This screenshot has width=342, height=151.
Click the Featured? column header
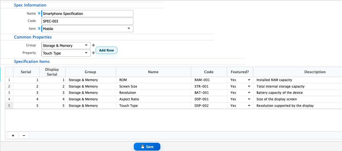coord(240,72)
